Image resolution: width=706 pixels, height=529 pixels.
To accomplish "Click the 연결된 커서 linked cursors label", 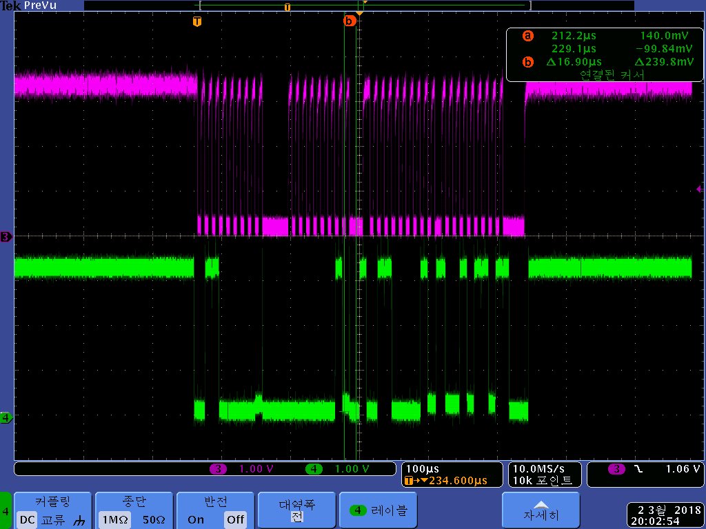I will 612,74.
